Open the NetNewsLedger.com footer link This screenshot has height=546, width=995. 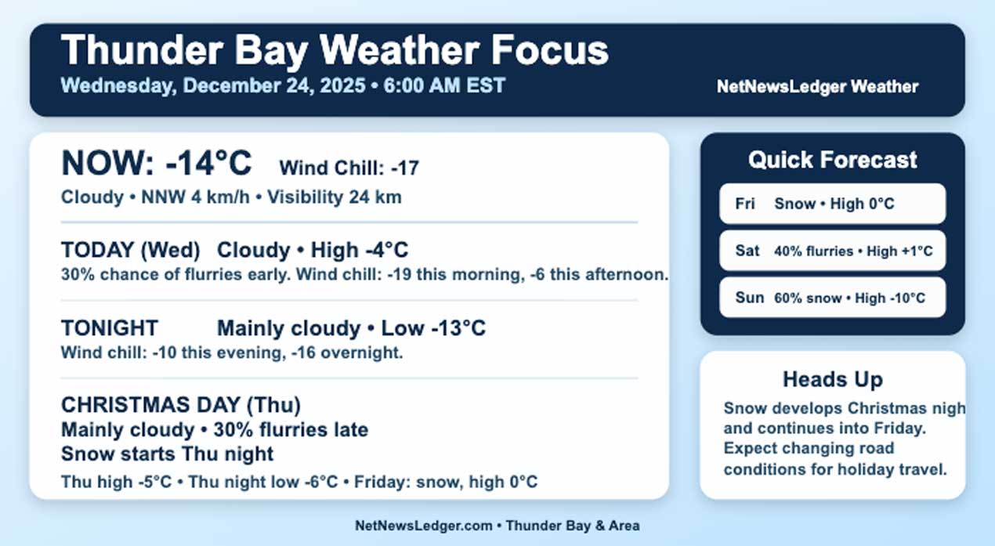pos(422,526)
